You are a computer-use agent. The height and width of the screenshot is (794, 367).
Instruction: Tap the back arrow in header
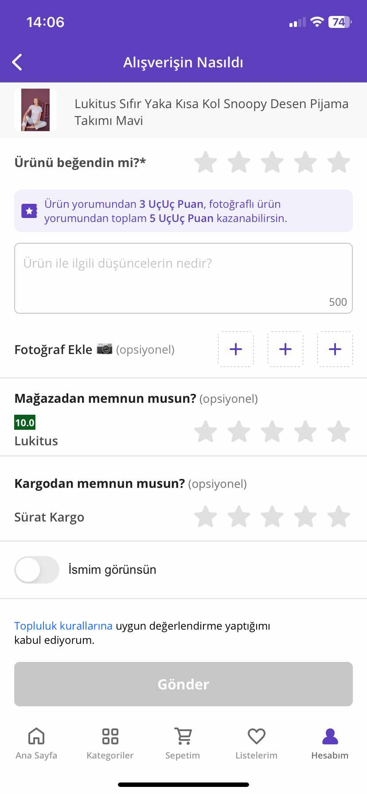(x=17, y=62)
